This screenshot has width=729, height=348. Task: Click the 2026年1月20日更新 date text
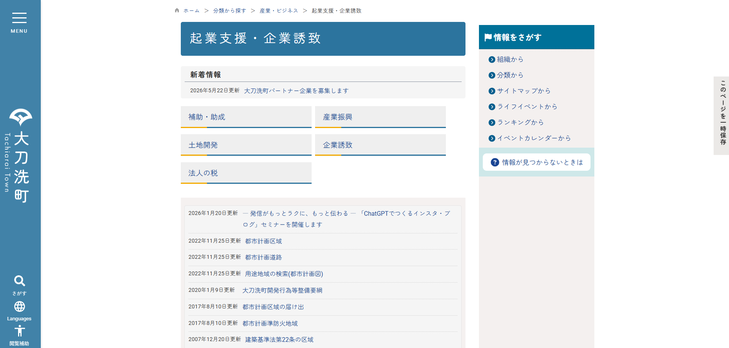pyautogui.click(x=213, y=213)
